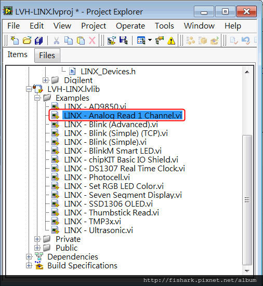Click the scrollbar up arrow
The width and height of the screenshot is (263, 286).
pos(247,72)
